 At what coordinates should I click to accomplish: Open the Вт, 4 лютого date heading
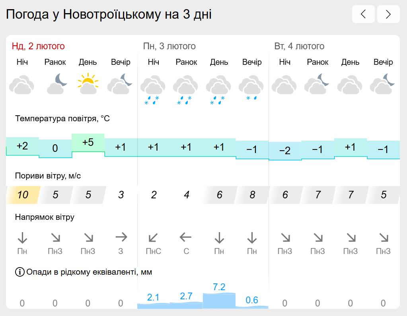(x=299, y=46)
